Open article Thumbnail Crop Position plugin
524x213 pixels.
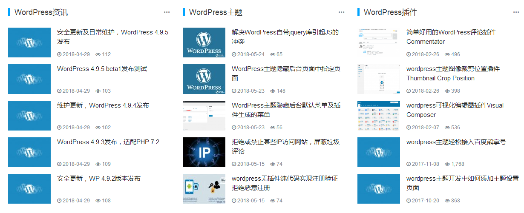click(x=453, y=74)
